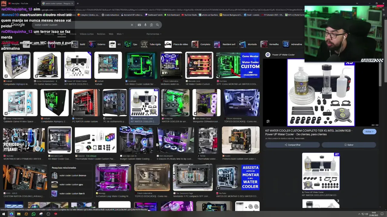Filter images by Adrenaline chip
Image resolution: width=387 pixels, height=217 pixels.
coord(293,44)
